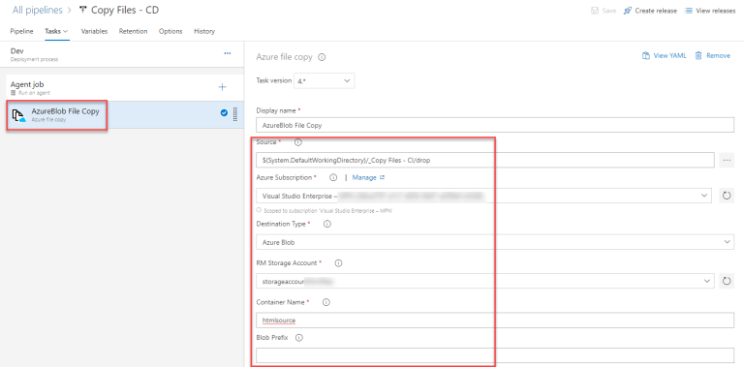Click the Dev deployment process header
The image size is (744, 367).
click(122, 54)
